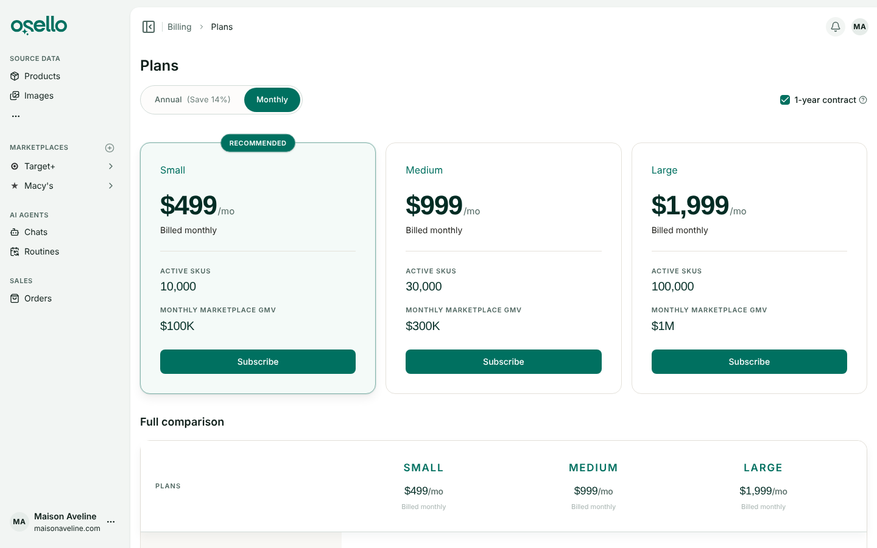Click the Macy's star icon

point(15,186)
